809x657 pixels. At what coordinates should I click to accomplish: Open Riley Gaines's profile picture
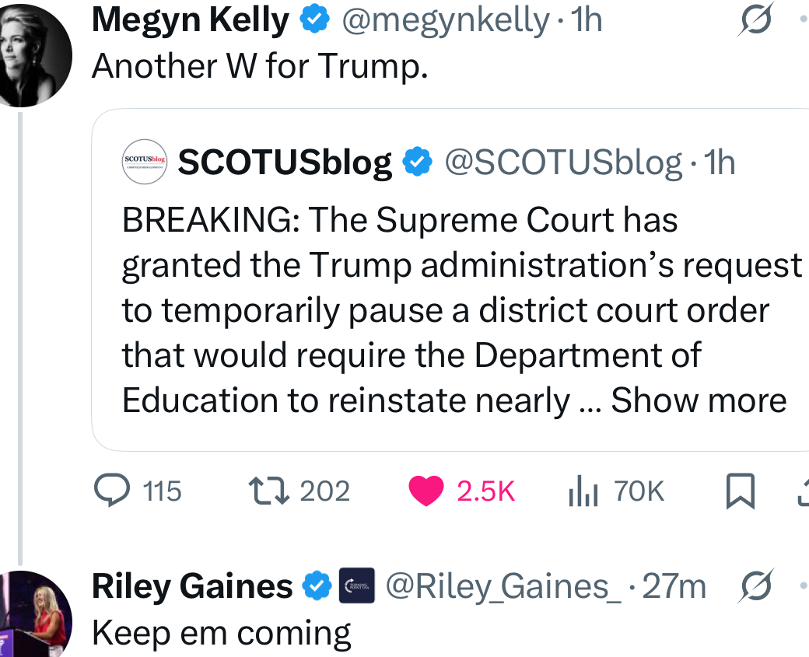tap(34, 615)
